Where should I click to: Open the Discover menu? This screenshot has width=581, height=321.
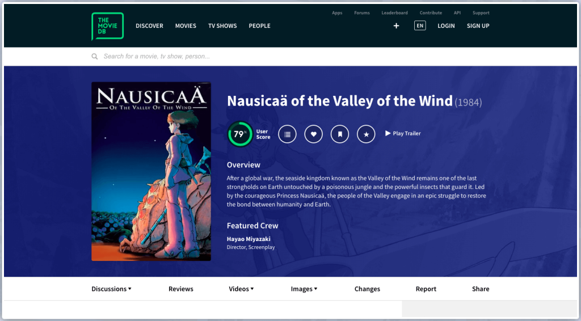[149, 26]
